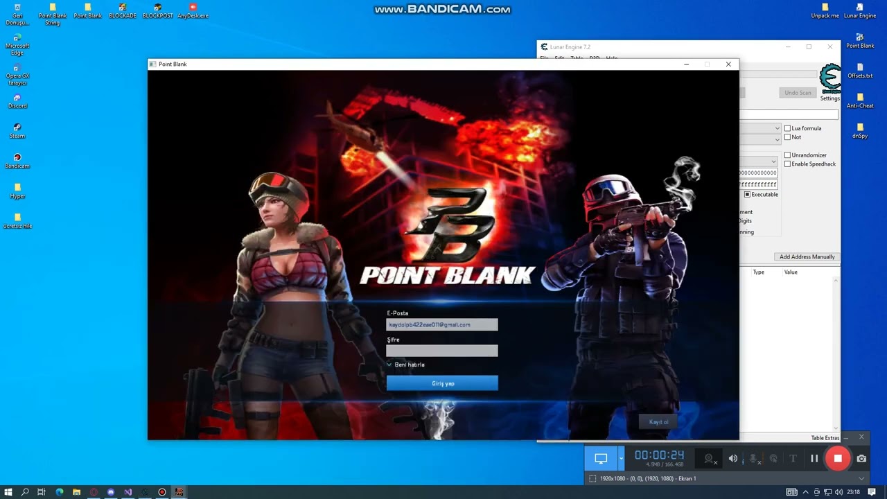Open the scan type dropdown in Lunar Engine
Image resolution: width=887 pixels, height=499 pixels.
coord(760,128)
